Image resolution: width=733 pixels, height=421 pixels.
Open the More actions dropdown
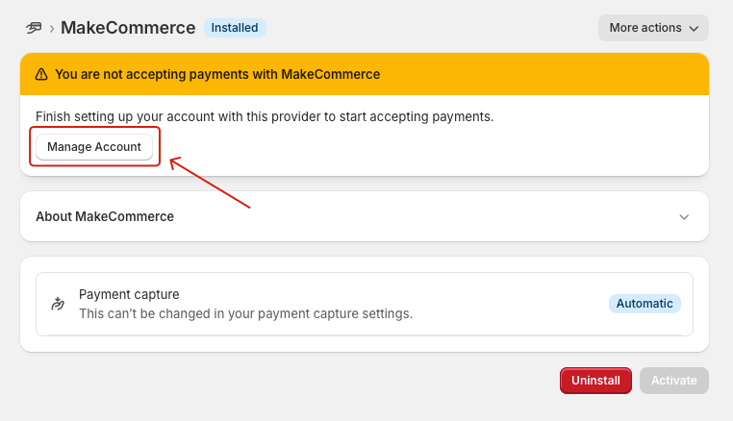click(x=653, y=28)
